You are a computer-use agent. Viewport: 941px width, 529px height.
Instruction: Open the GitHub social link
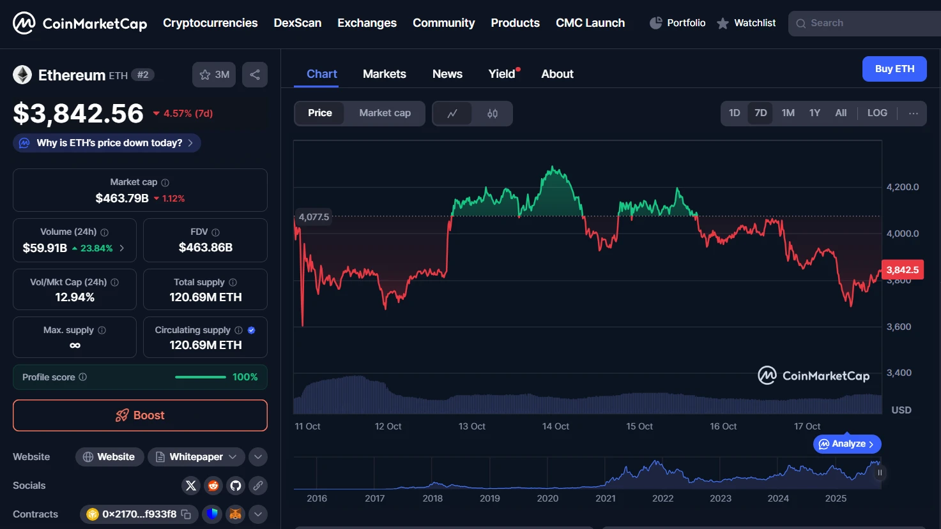tap(236, 486)
